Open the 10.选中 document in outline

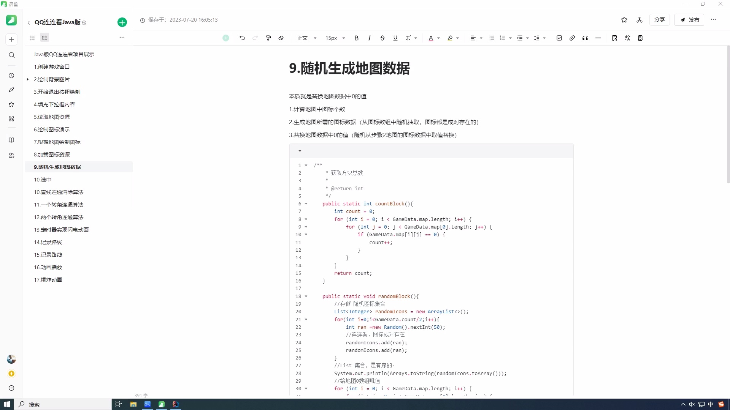coord(43,180)
